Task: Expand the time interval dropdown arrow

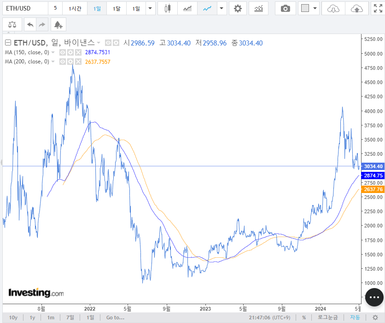Action: click(x=150, y=9)
